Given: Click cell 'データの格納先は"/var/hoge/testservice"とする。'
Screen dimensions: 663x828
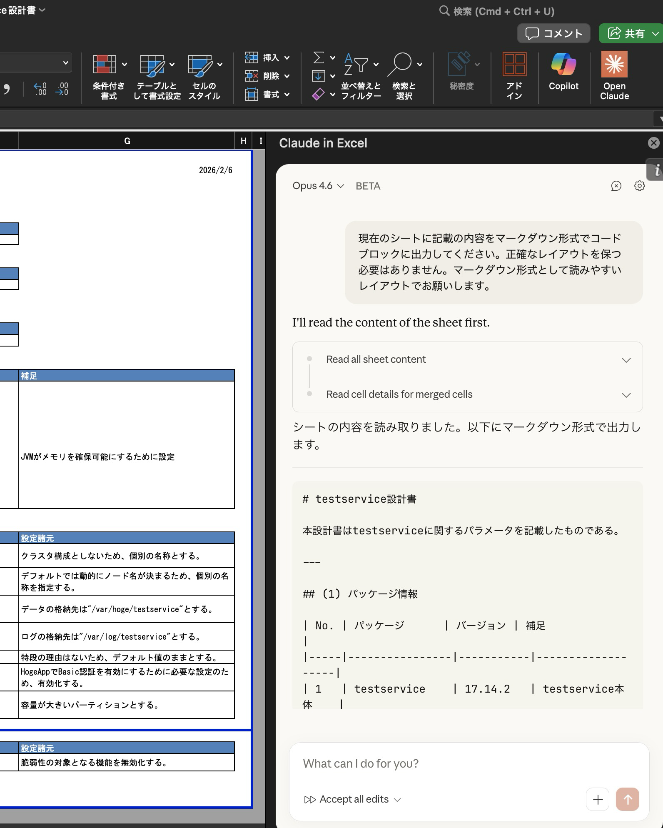Looking at the screenshot, I should coord(127,609).
